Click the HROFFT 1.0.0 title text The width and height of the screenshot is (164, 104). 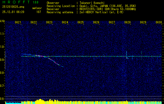coord(20,2)
